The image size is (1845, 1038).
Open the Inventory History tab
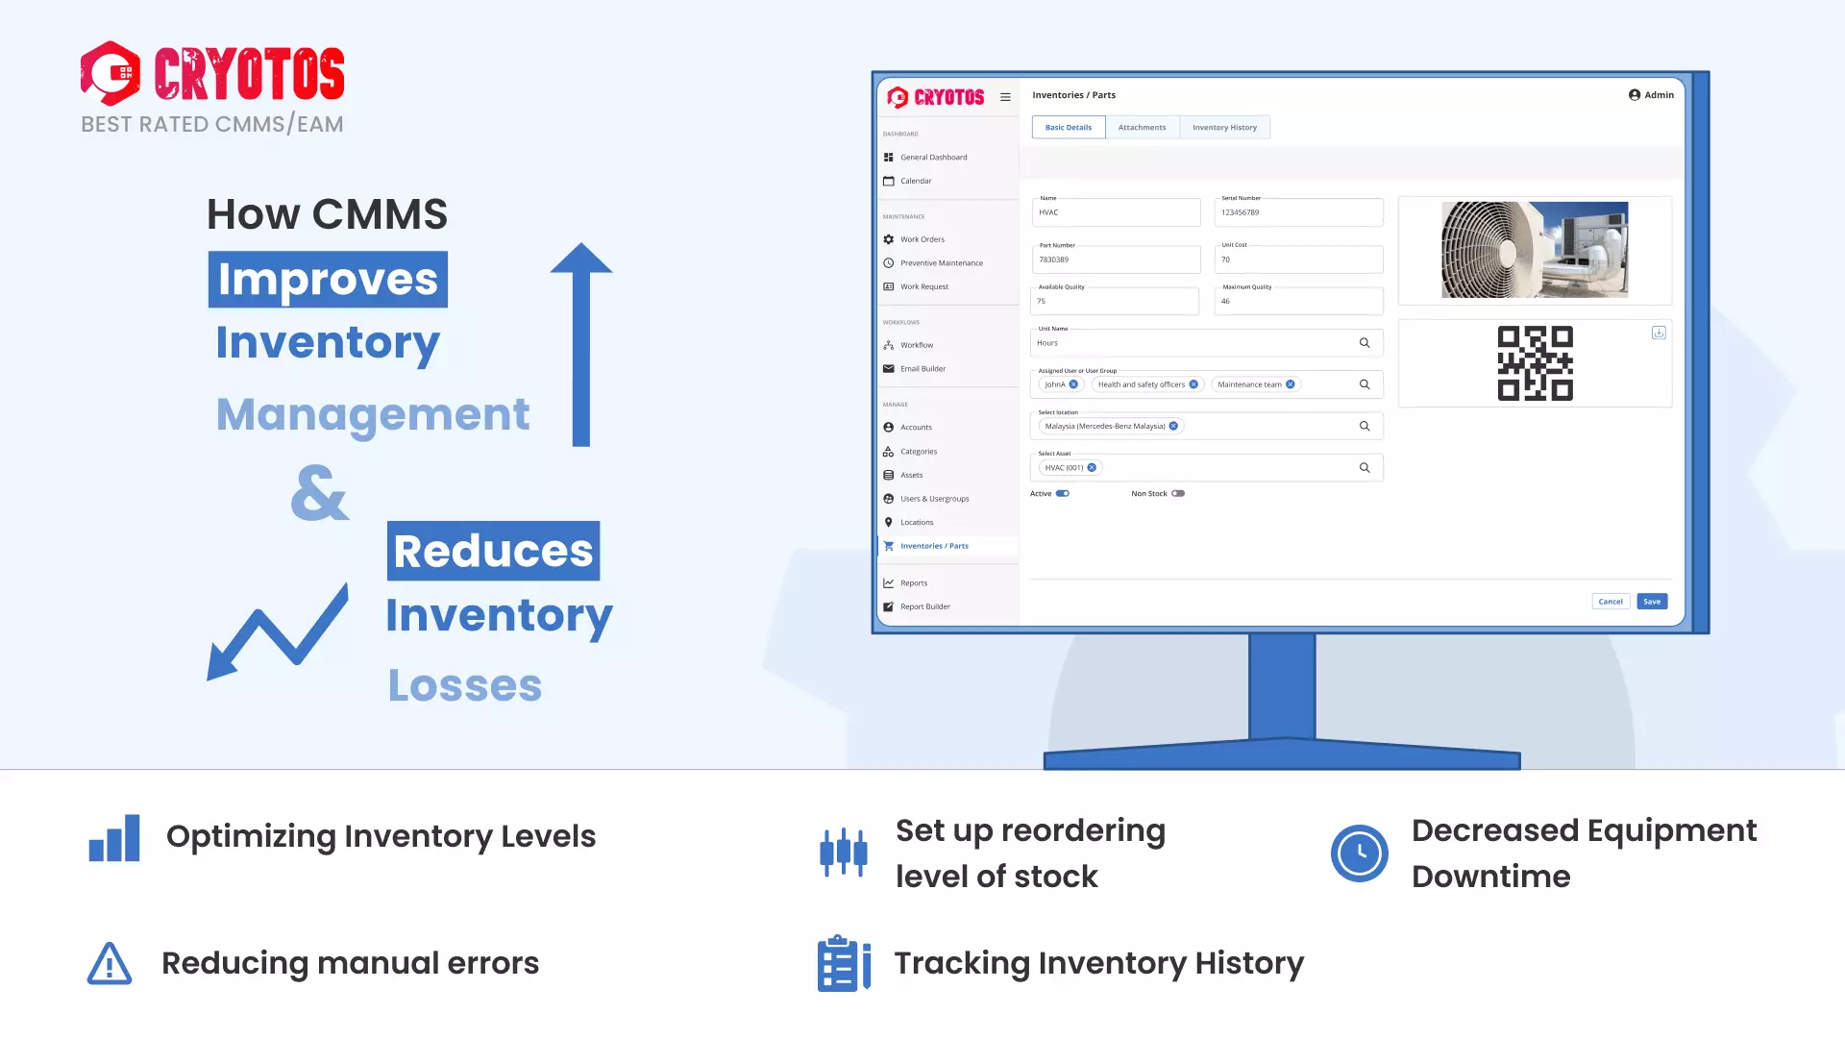tap(1224, 127)
